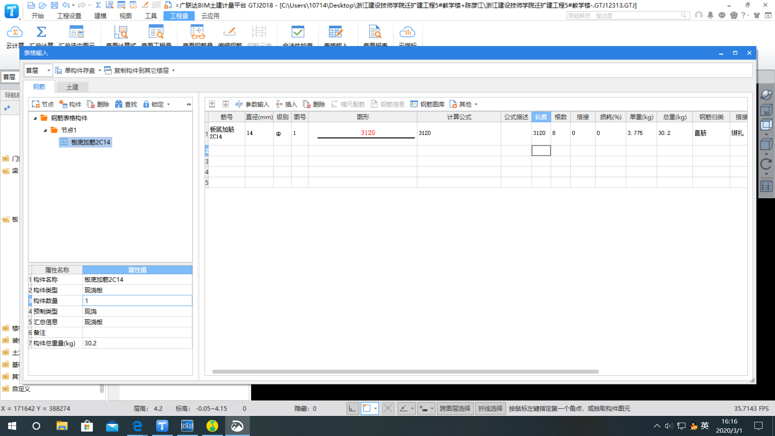This screenshot has height=436, width=775.
Task: Click the undo arrow in title bar
Action: click(x=66, y=5)
